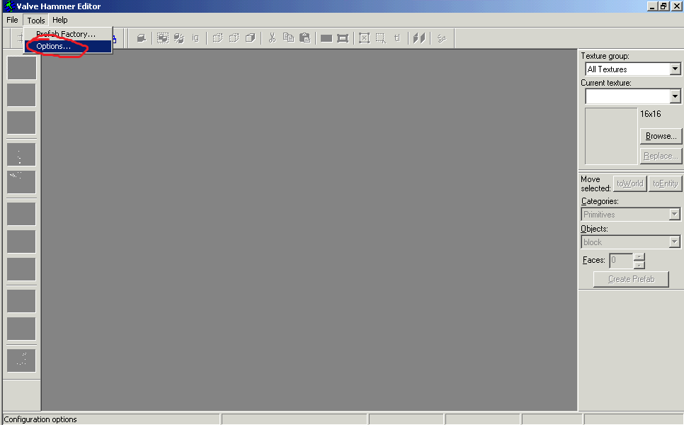Click the Paste clipboard icon

pos(305,38)
